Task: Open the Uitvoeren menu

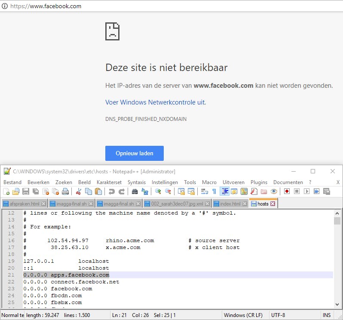Action: 233,182
